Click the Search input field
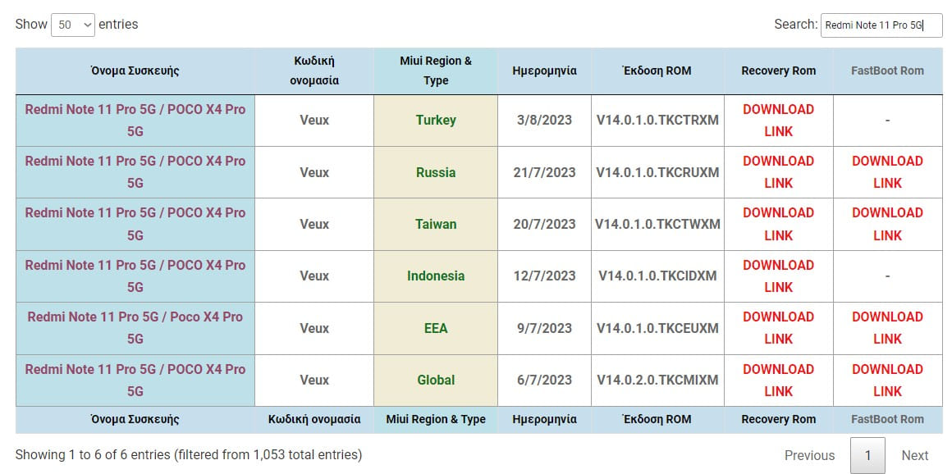952x474 pixels. (x=881, y=25)
